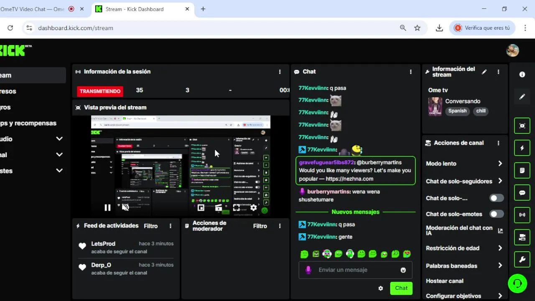Toggle the Chat de solo-emotes switch
The image size is (535, 301).
point(497,214)
